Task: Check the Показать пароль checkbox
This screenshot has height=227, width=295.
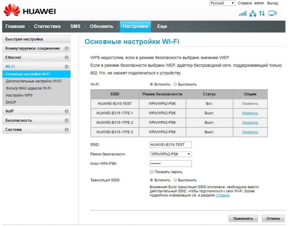Action: pos(151,171)
